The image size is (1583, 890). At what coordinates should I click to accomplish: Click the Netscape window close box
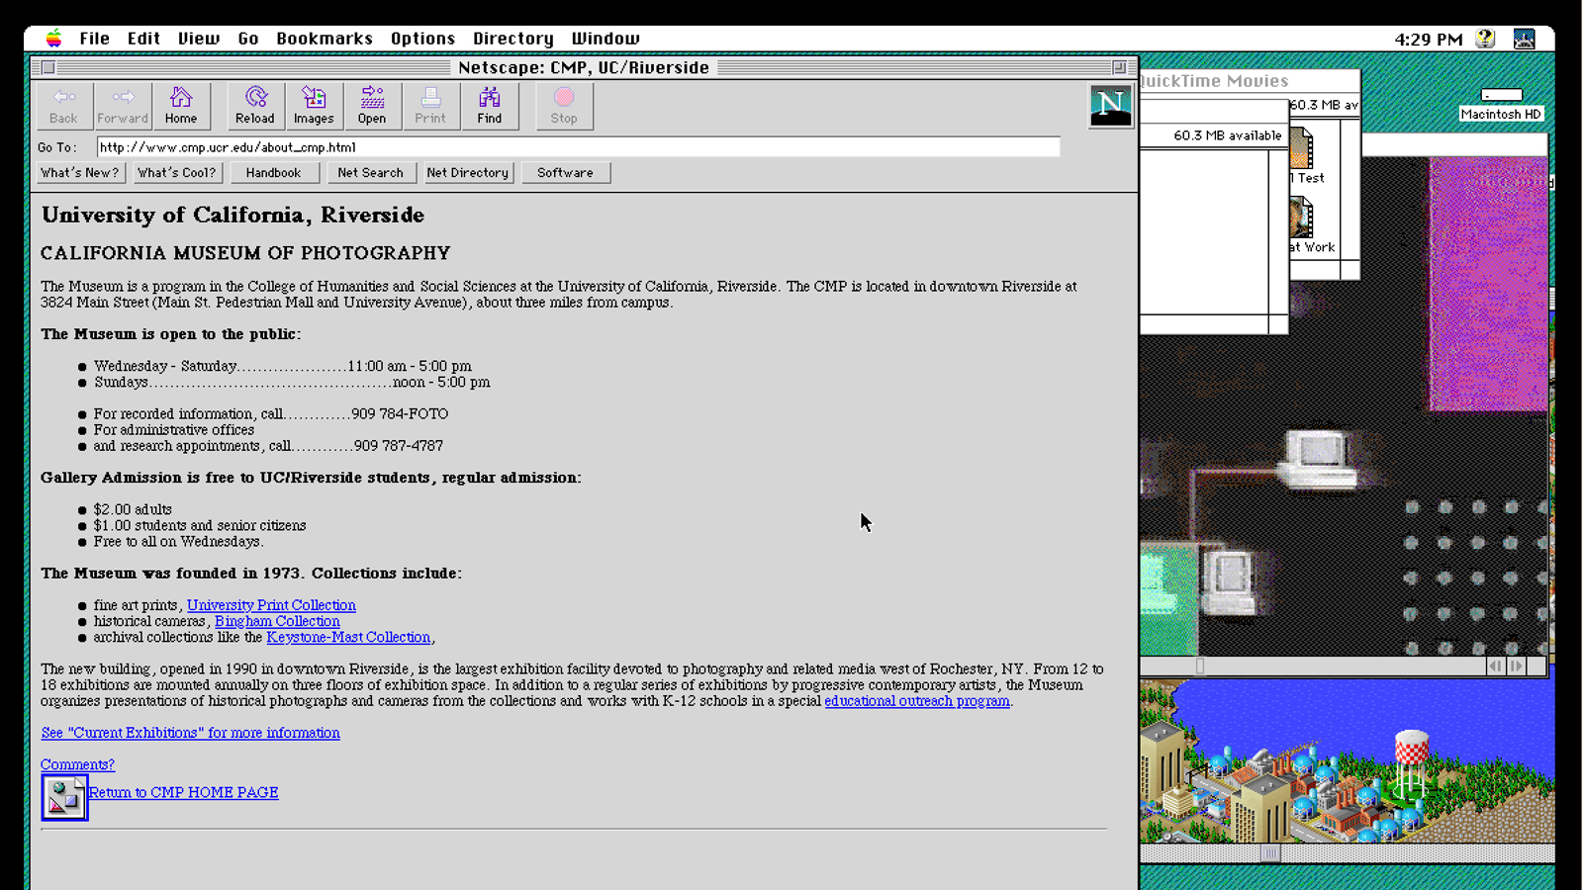tap(47, 67)
